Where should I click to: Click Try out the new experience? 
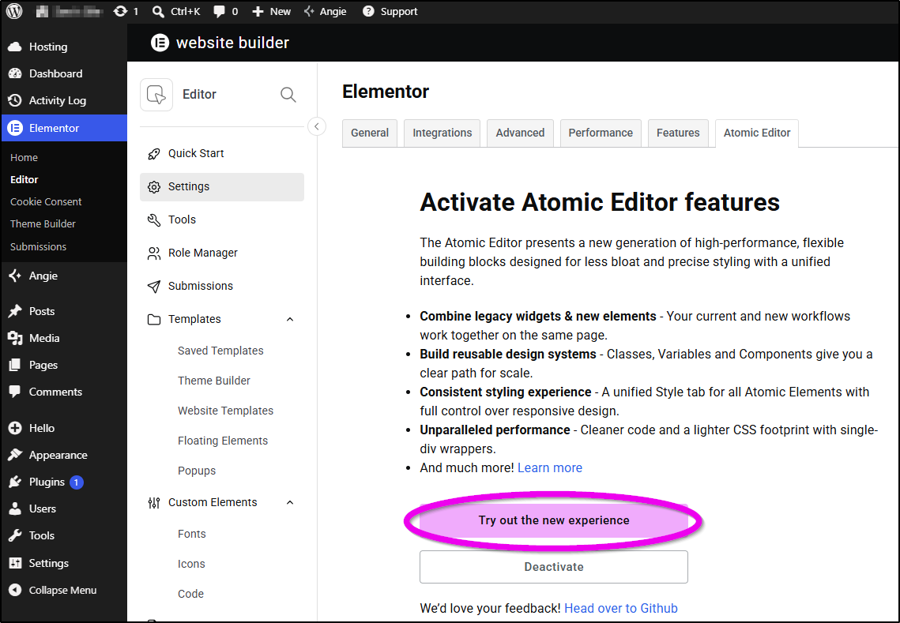(x=554, y=520)
